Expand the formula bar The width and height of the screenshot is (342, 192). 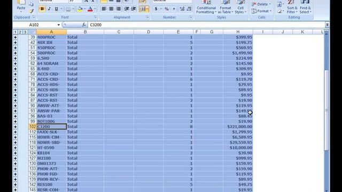(327, 25)
